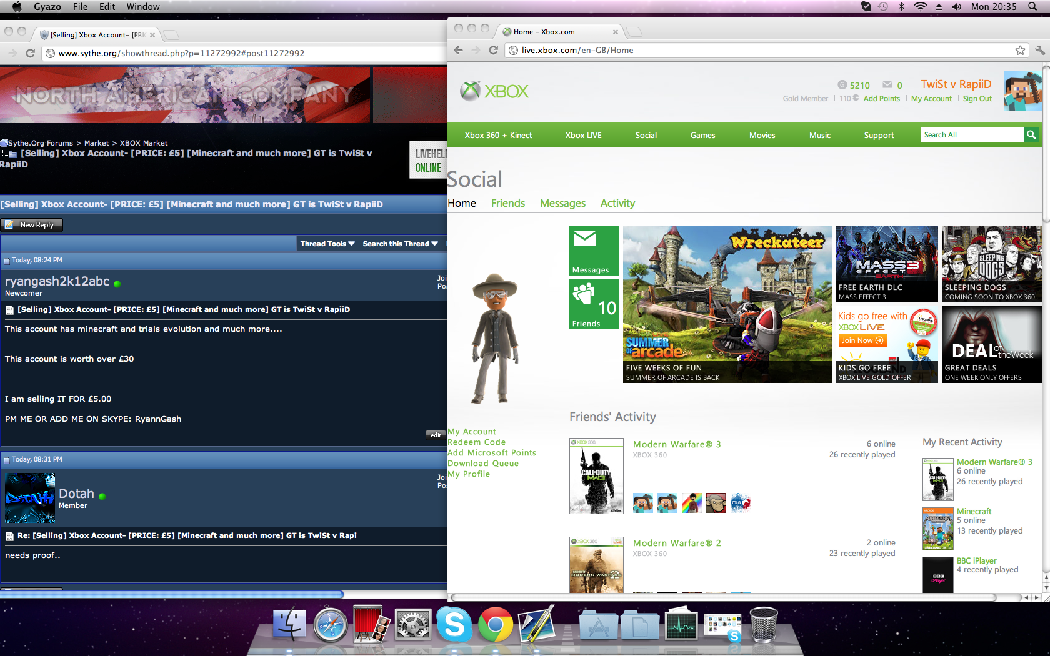
Task: Click the Join Now button
Action: (x=862, y=340)
